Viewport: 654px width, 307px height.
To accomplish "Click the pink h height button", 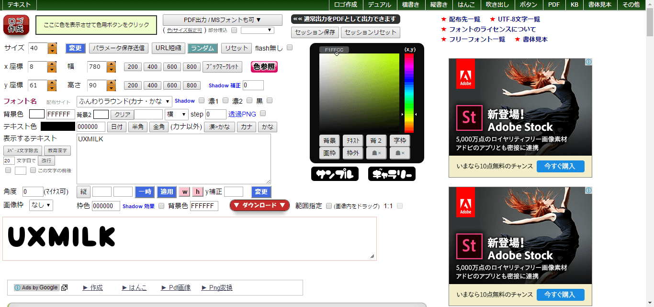I will click(197, 192).
